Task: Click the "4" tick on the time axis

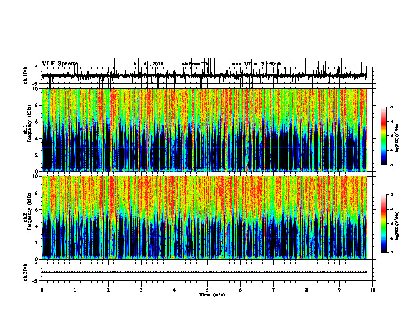Action: coord(174,290)
